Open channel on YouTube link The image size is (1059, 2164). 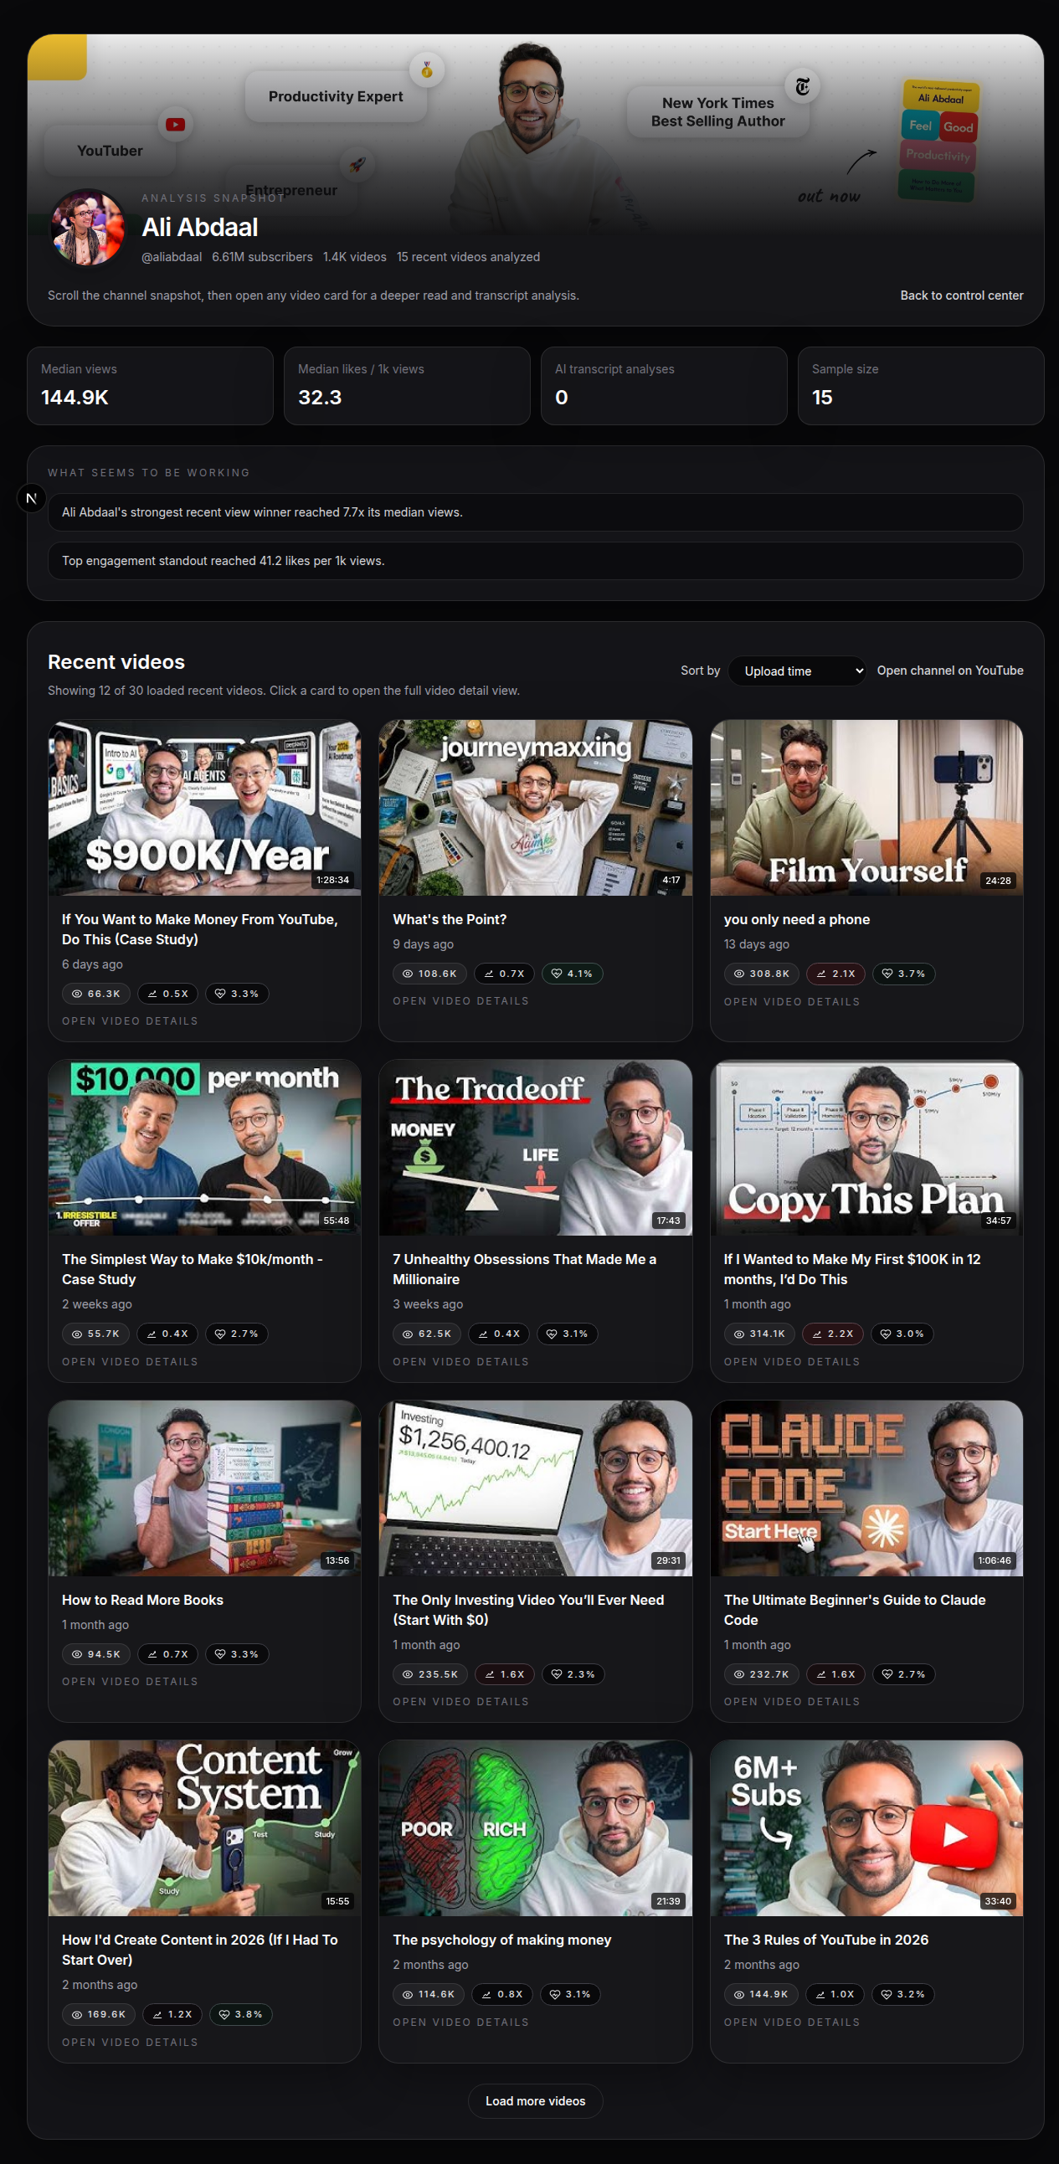(950, 671)
